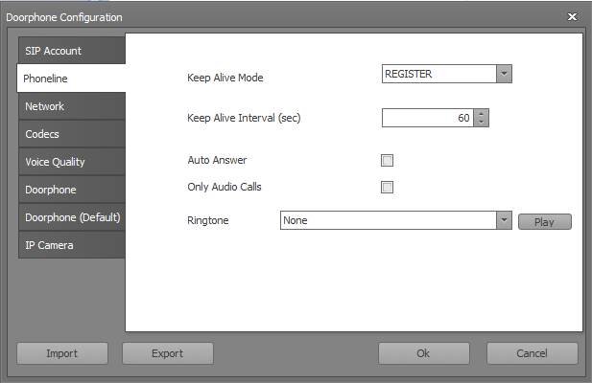
Task: Open the Codecs tab
Action: [72, 134]
